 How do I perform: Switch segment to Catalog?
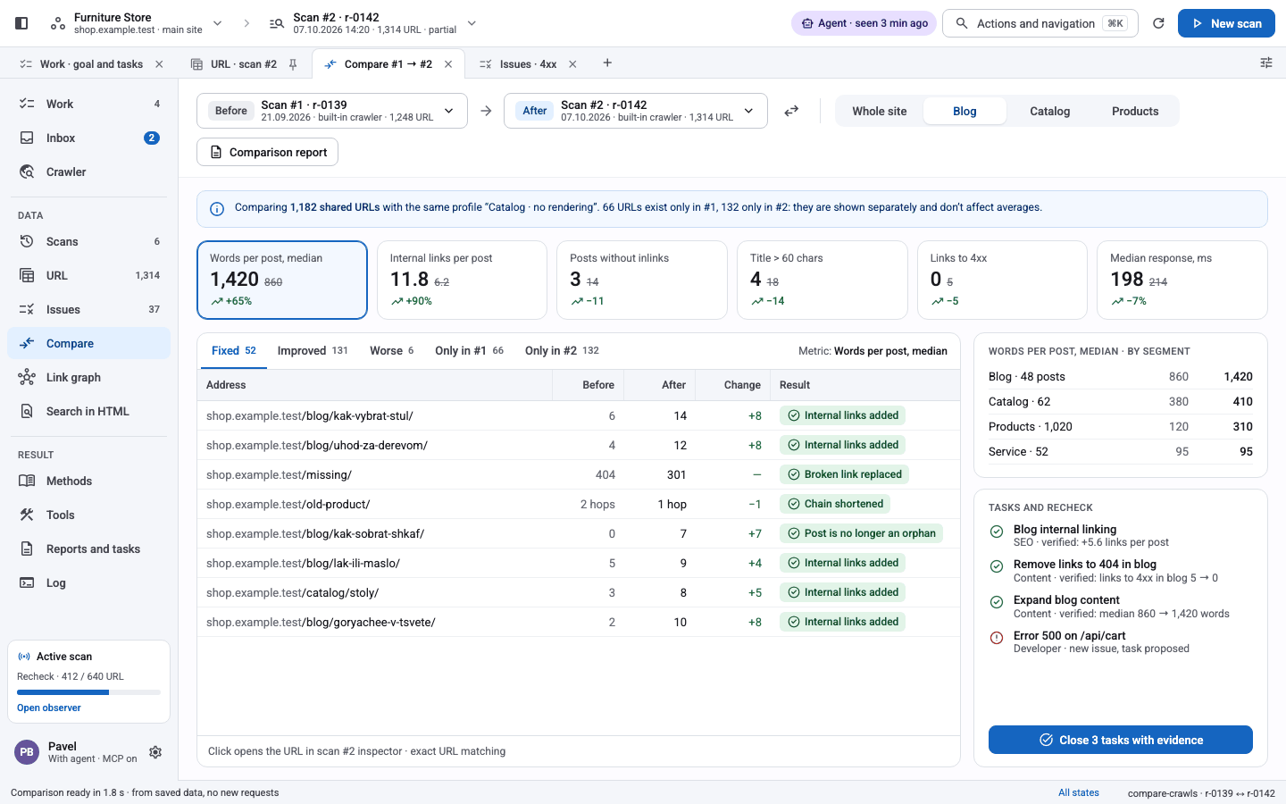point(1050,111)
